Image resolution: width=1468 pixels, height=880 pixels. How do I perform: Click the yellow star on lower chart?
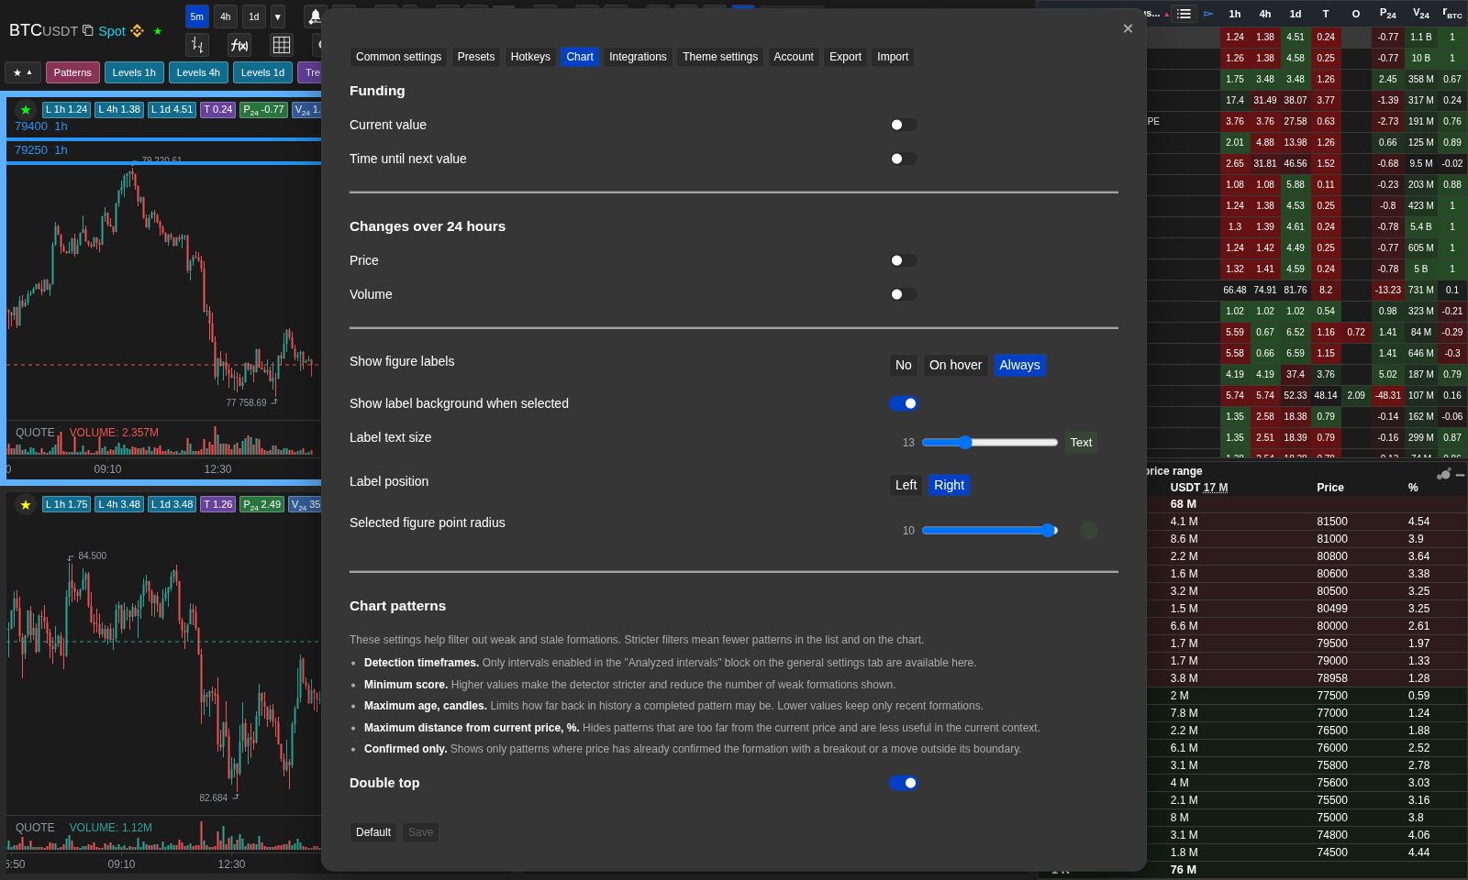(x=26, y=505)
